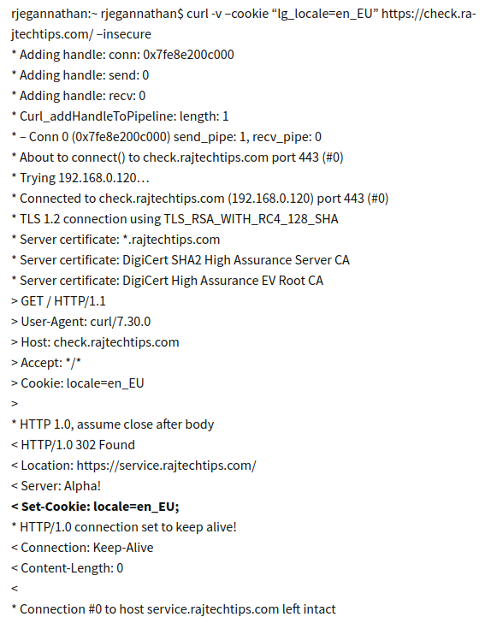Click the 'Server: Alpha!' response header
Screen dimensions: 491x623
[x=56, y=486]
